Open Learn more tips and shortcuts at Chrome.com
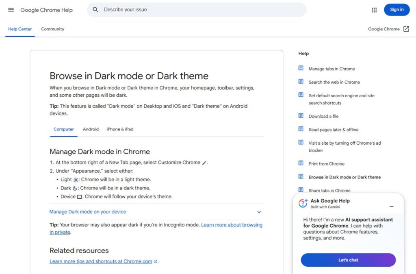 pos(101,261)
